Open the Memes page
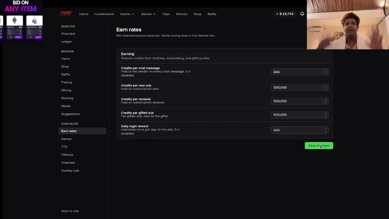Image resolution: width=389 pixels, height=219 pixels. pyautogui.click(x=181, y=14)
